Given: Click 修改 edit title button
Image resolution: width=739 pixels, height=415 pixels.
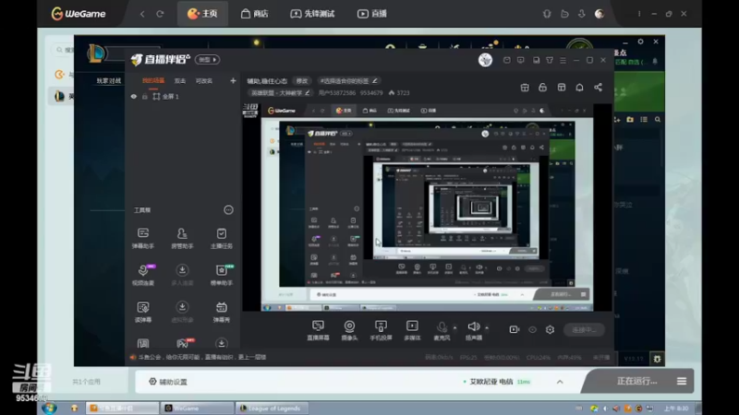Looking at the screenshot, I should pyautogui.click(x=302, y=81).
